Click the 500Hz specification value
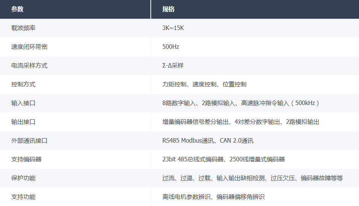The image size is (359, 206). click(x=171, y=47)
